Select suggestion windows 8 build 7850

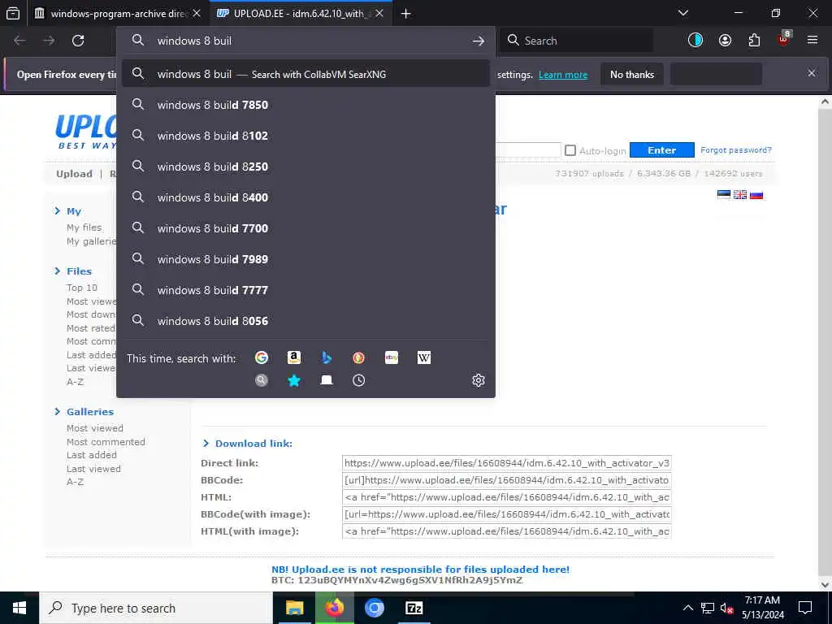pos(305,105)
